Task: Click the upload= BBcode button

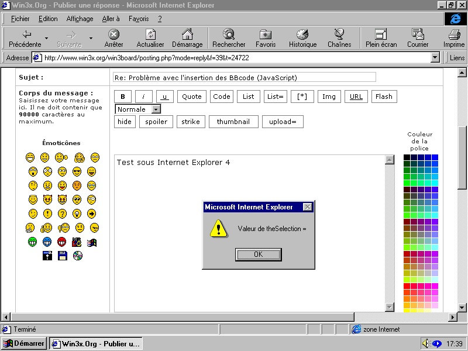Action: coord(283,122)
